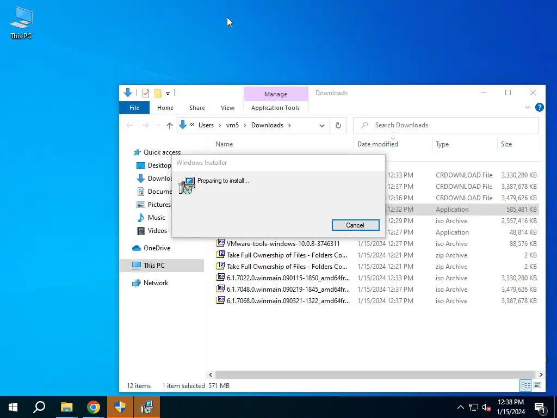Click vm5 in address breadcrumb
Screen dimensions: 557x418
pyautogui.click(x=232, y=125)
